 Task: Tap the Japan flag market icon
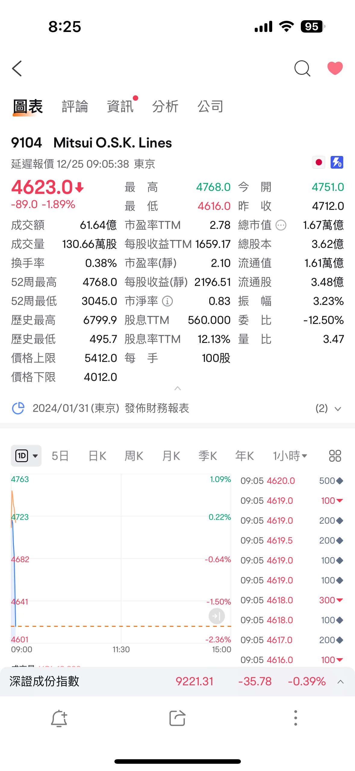click(x=319, y=163)
